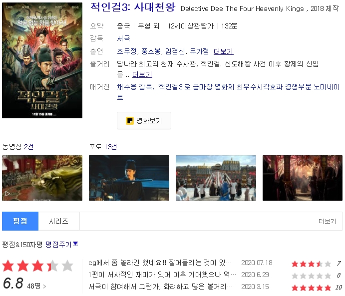The image size is (345, 296).
Task: Click the large red star rating graphic
Action: (x=37, y=266)
